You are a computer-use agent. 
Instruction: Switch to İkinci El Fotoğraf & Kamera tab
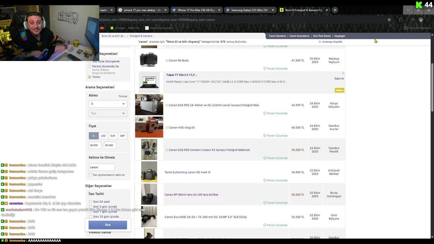click(304, 10)
